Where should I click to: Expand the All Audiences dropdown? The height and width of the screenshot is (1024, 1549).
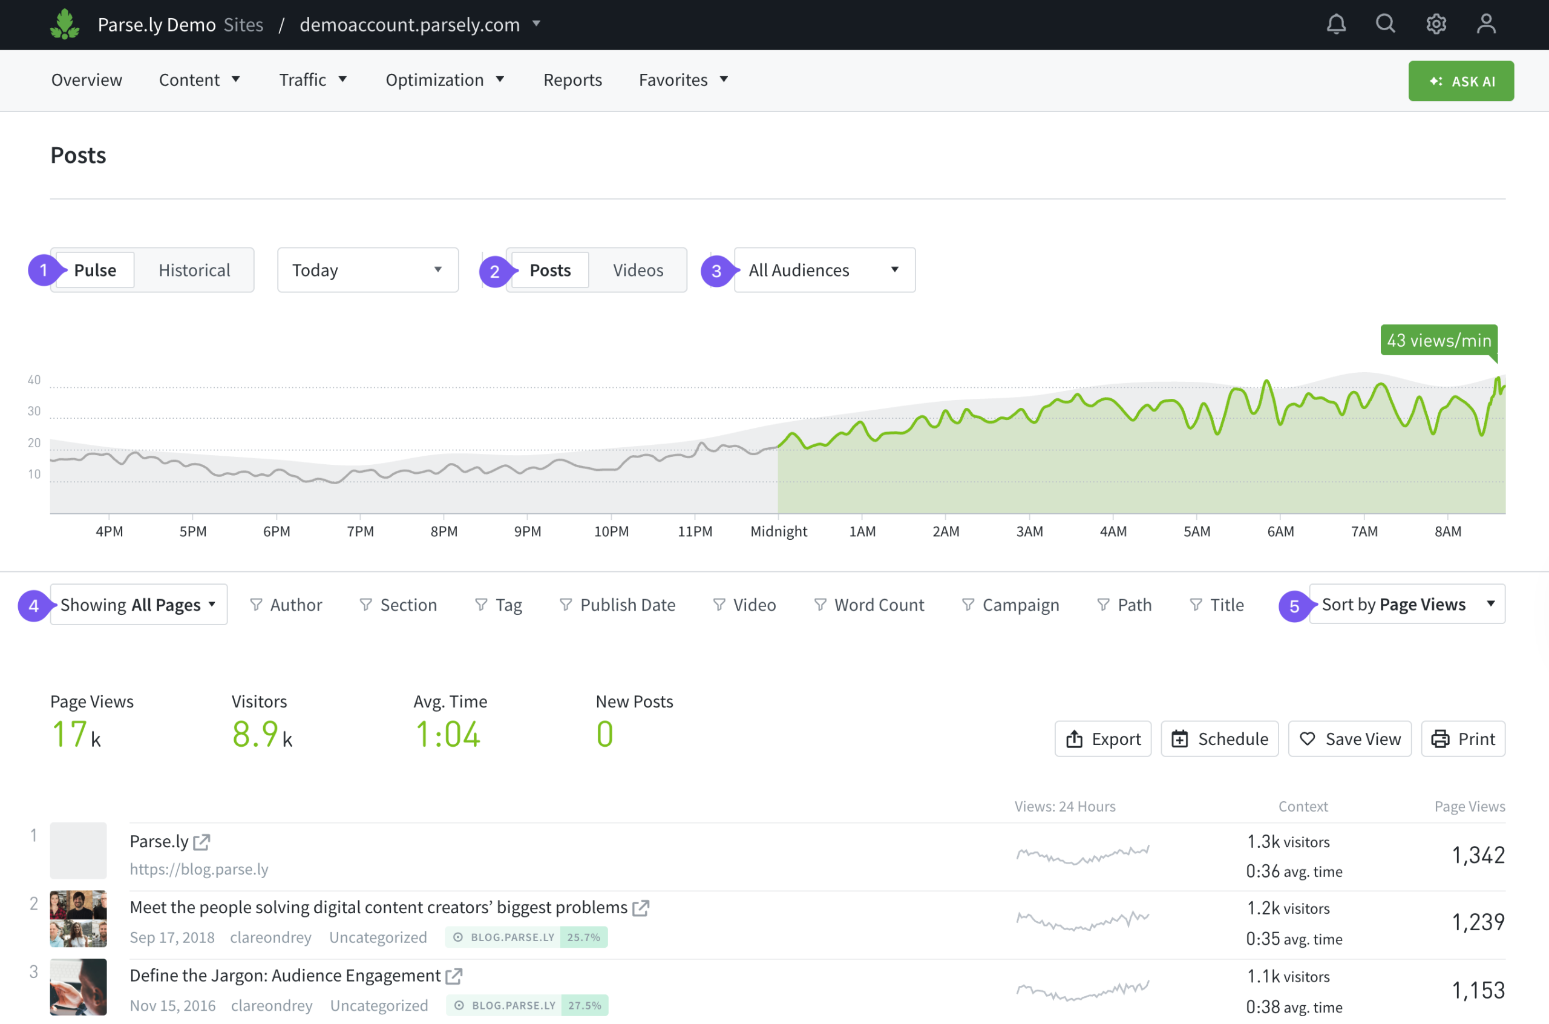(x=824, y=270)
